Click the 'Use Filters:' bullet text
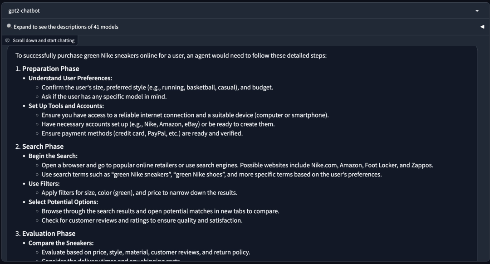The width and height of the screenshot is (490, 264). pyautogui.click(x=44, y=184)
